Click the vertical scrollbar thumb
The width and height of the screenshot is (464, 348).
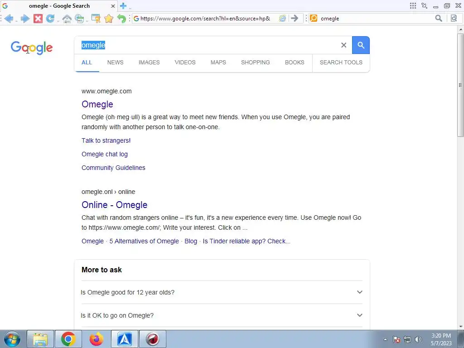point(460,85)
